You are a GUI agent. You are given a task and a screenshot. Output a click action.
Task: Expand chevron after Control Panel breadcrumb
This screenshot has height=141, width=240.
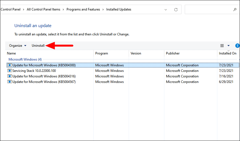point(23,9)
